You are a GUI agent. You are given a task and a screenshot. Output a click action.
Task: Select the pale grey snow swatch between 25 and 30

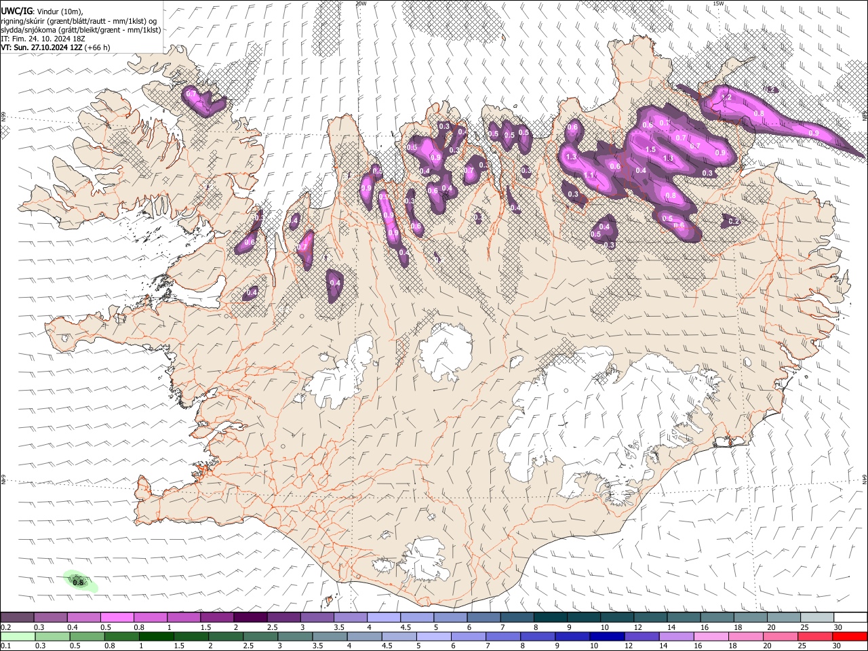[x=817, y=617]
